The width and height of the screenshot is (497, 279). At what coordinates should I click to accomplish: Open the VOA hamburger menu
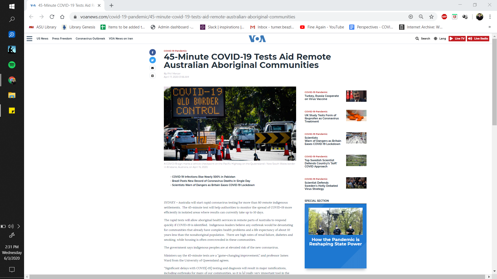point(30,38)
